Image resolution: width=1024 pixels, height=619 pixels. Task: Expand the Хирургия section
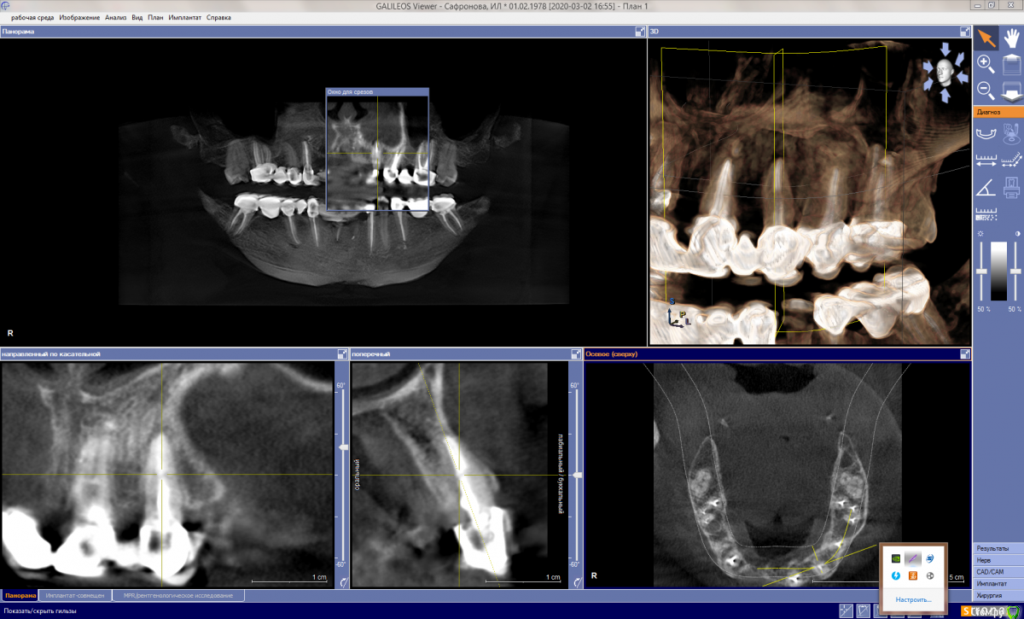pyautogui.click(x=998, y=594)
